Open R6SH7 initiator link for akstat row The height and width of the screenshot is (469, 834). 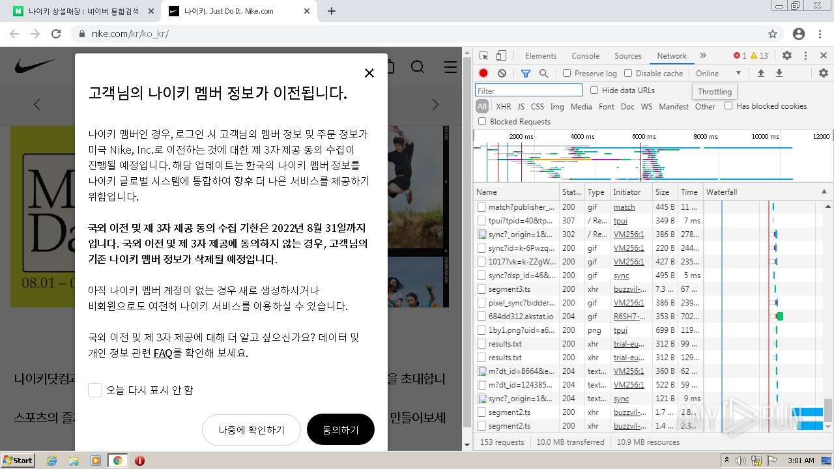(630, 316)
